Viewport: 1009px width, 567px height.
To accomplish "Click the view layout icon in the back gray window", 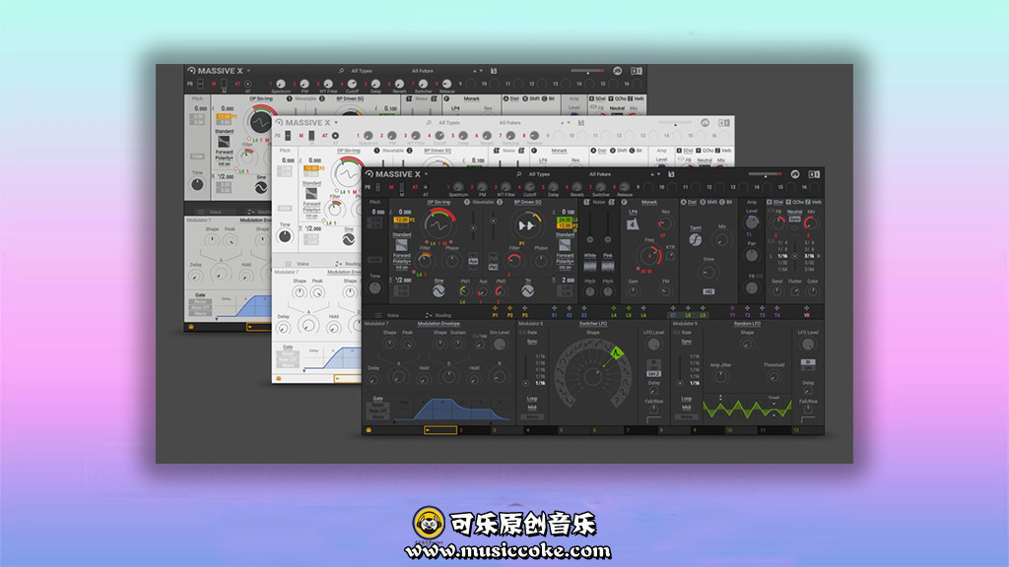I will [637, 71].
